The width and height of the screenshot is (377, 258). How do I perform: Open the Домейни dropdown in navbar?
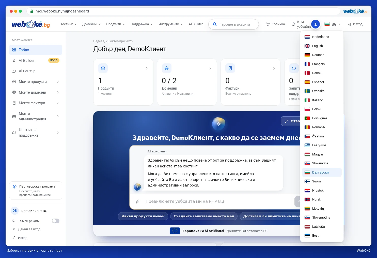(x=91, y=24)
